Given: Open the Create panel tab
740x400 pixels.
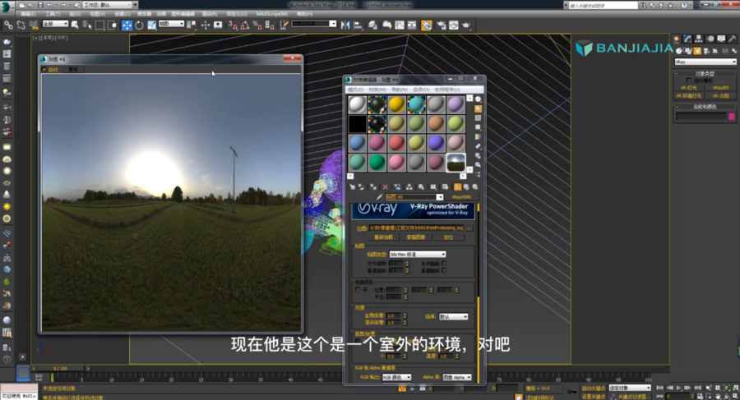Looking at the screenshot, I should pos(677,39).
